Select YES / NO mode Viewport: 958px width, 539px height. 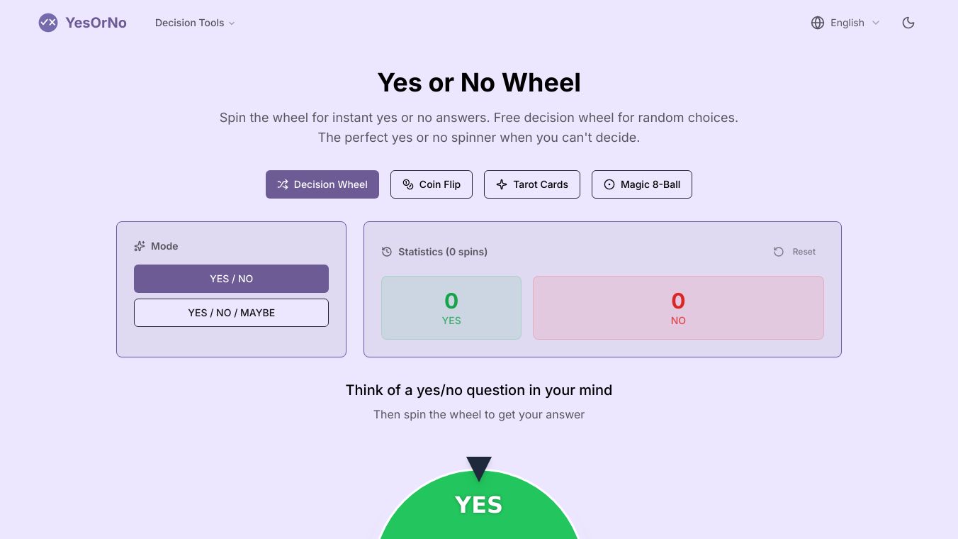coord(231,279)
